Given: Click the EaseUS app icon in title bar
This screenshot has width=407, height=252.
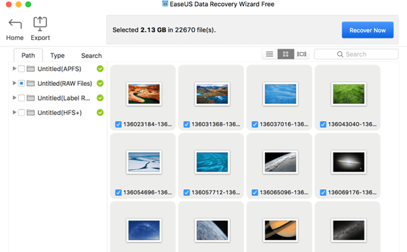Looking at the screenshot, I should coord(165,4).
